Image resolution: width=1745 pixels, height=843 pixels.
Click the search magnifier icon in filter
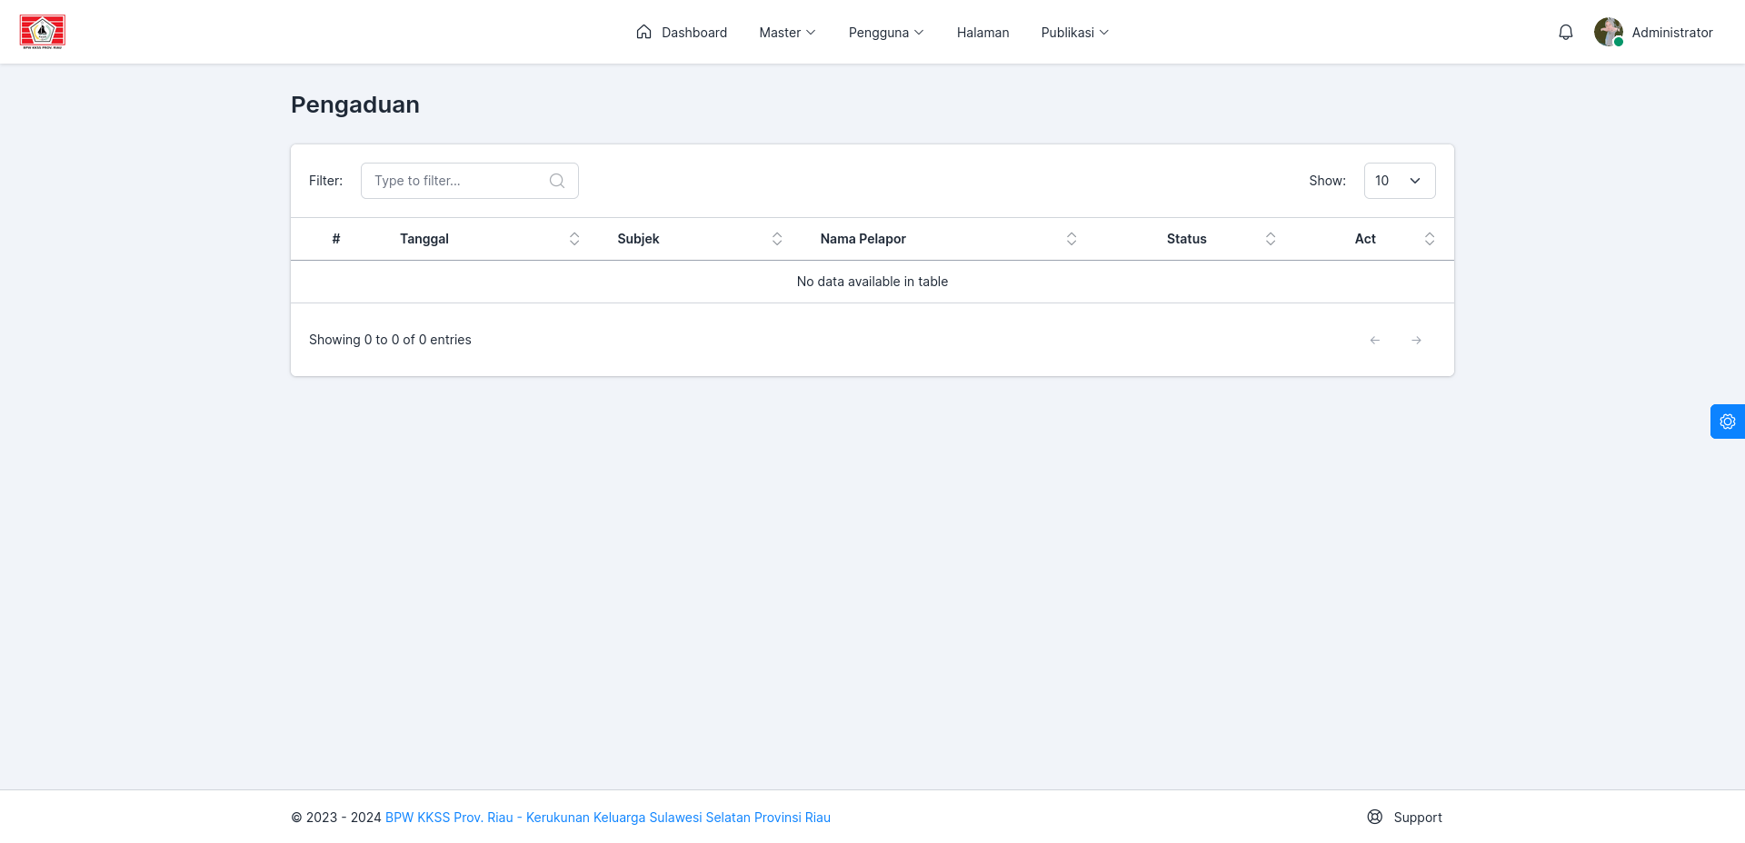pos(557,181)
